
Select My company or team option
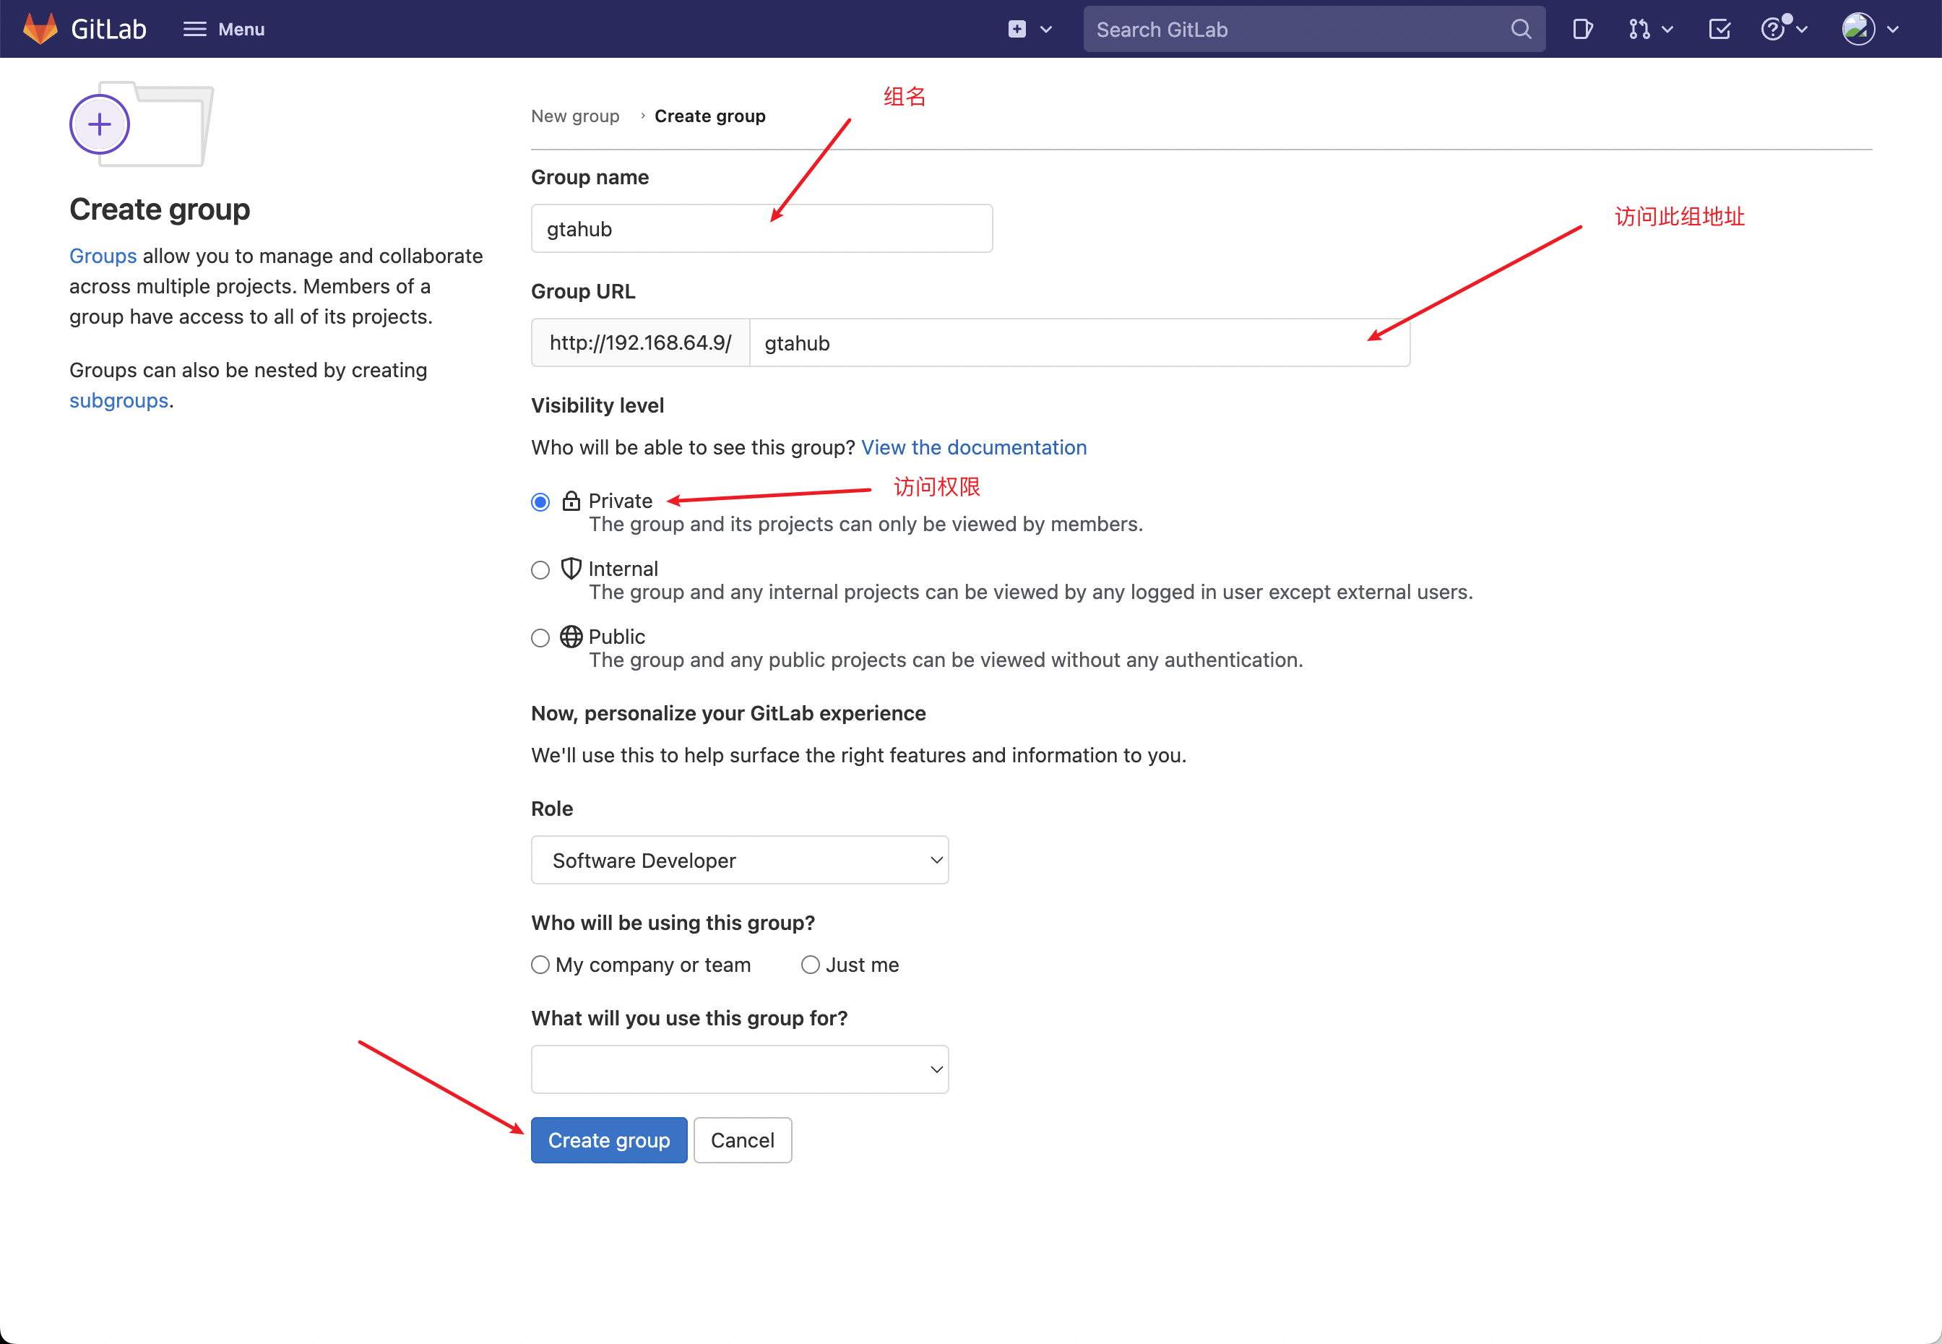[x=540, y=965]
